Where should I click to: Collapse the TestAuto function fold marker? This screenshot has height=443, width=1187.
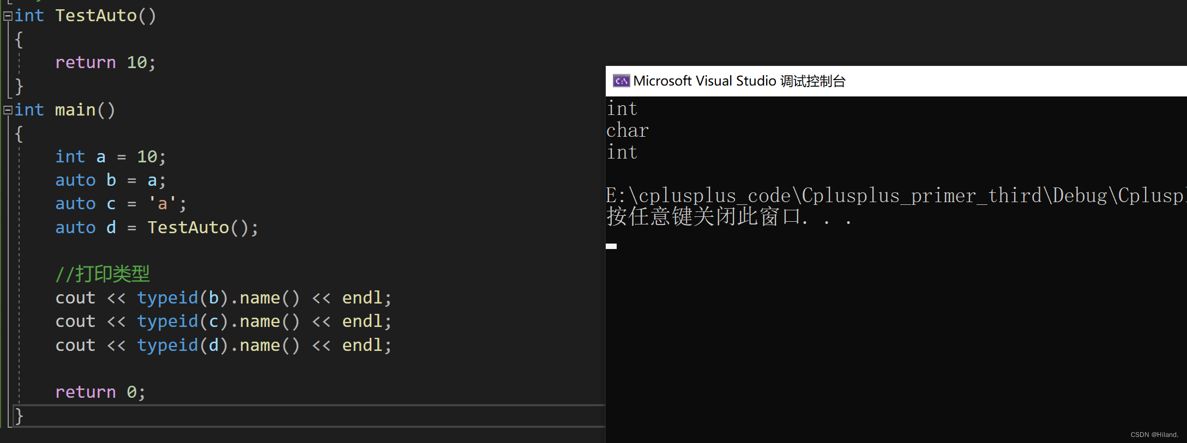[x=8, y=16]
